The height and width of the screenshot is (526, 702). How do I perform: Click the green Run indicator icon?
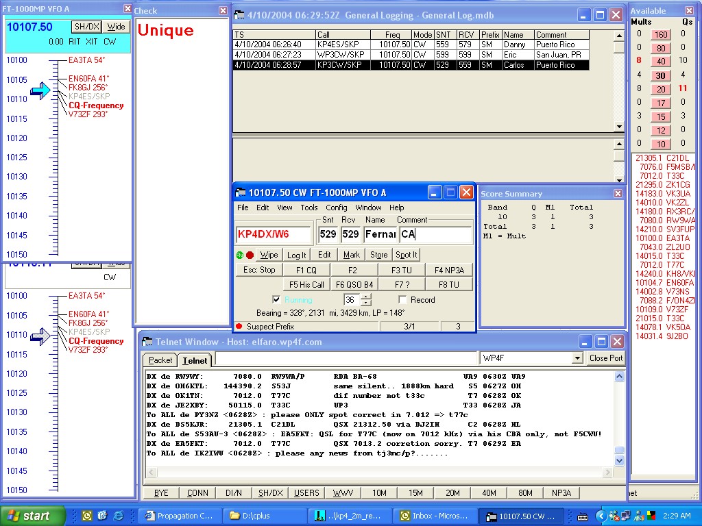click(x=240, y=255)
